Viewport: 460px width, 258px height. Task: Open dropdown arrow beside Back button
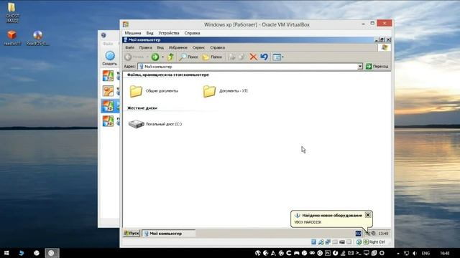[x=147, y=57]
